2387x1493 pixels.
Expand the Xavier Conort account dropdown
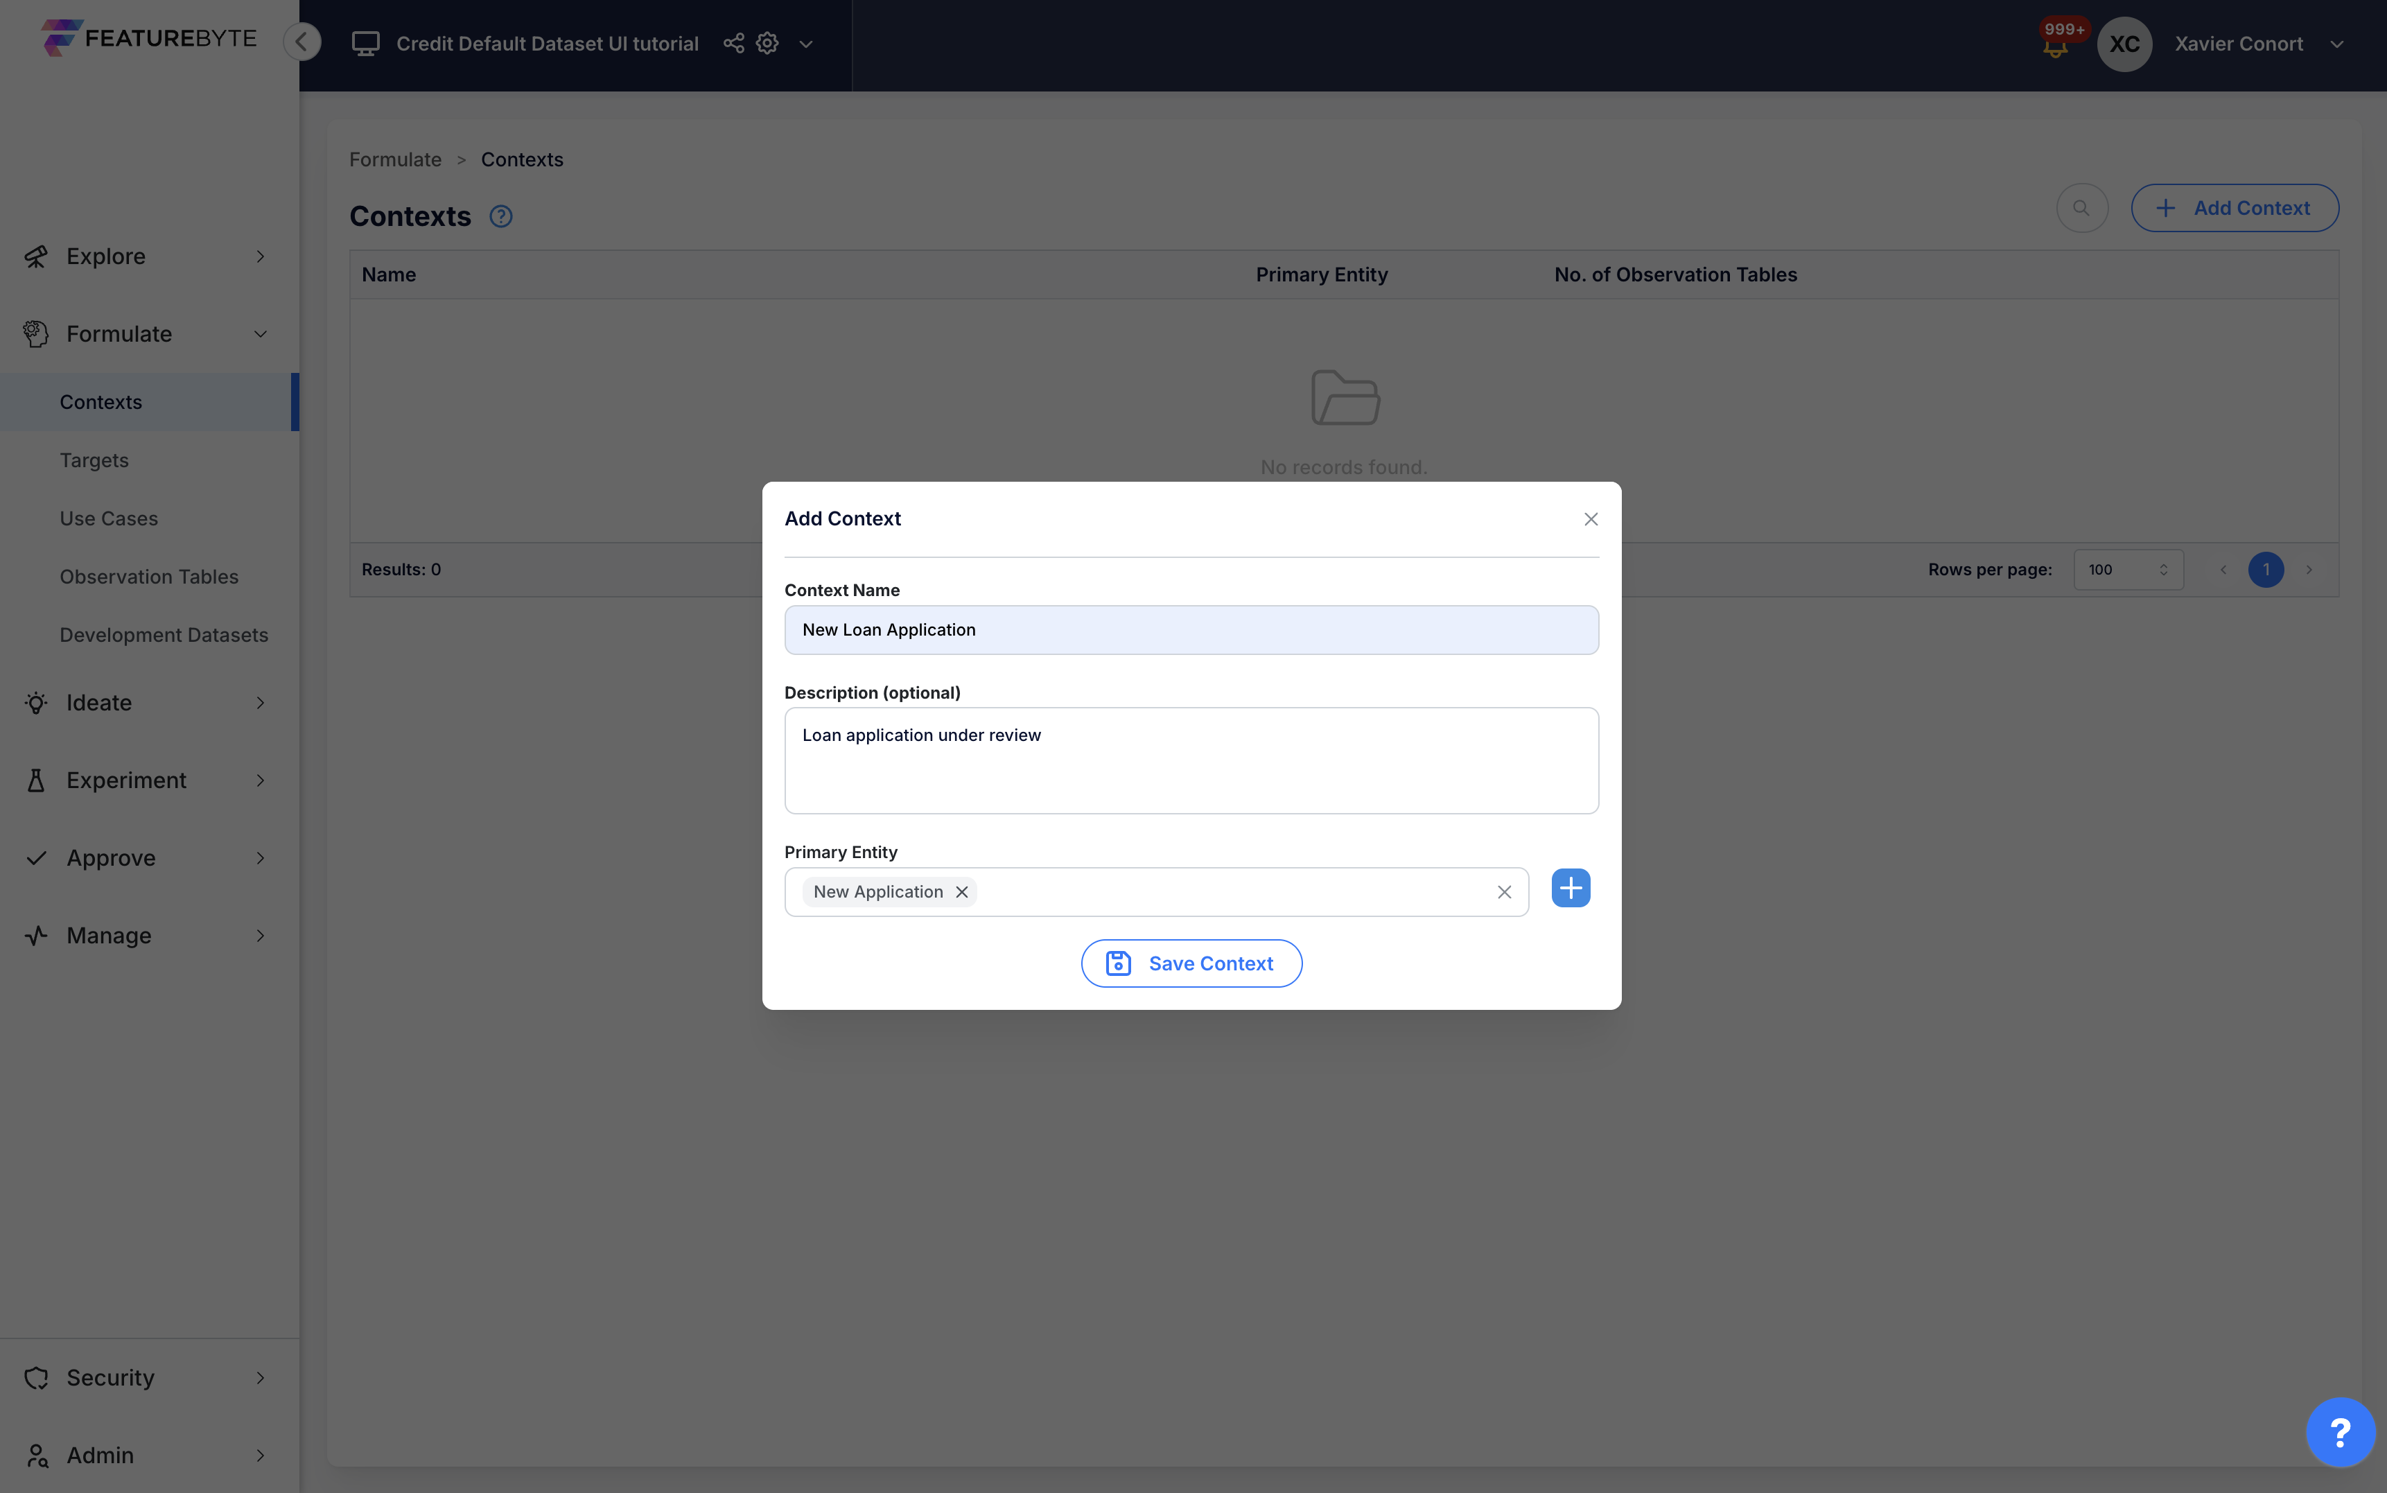click(x=2336, y=44)
